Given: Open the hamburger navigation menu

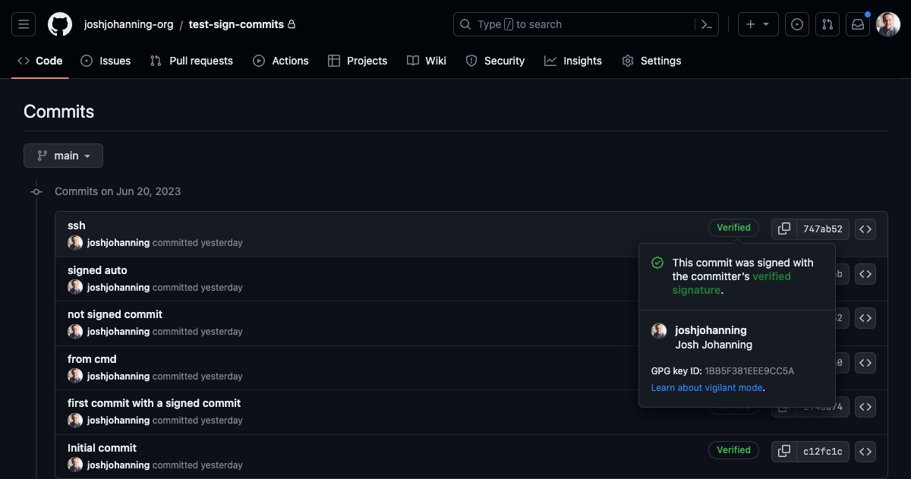Looking at the screenshot, I should [x=24, y=24].
